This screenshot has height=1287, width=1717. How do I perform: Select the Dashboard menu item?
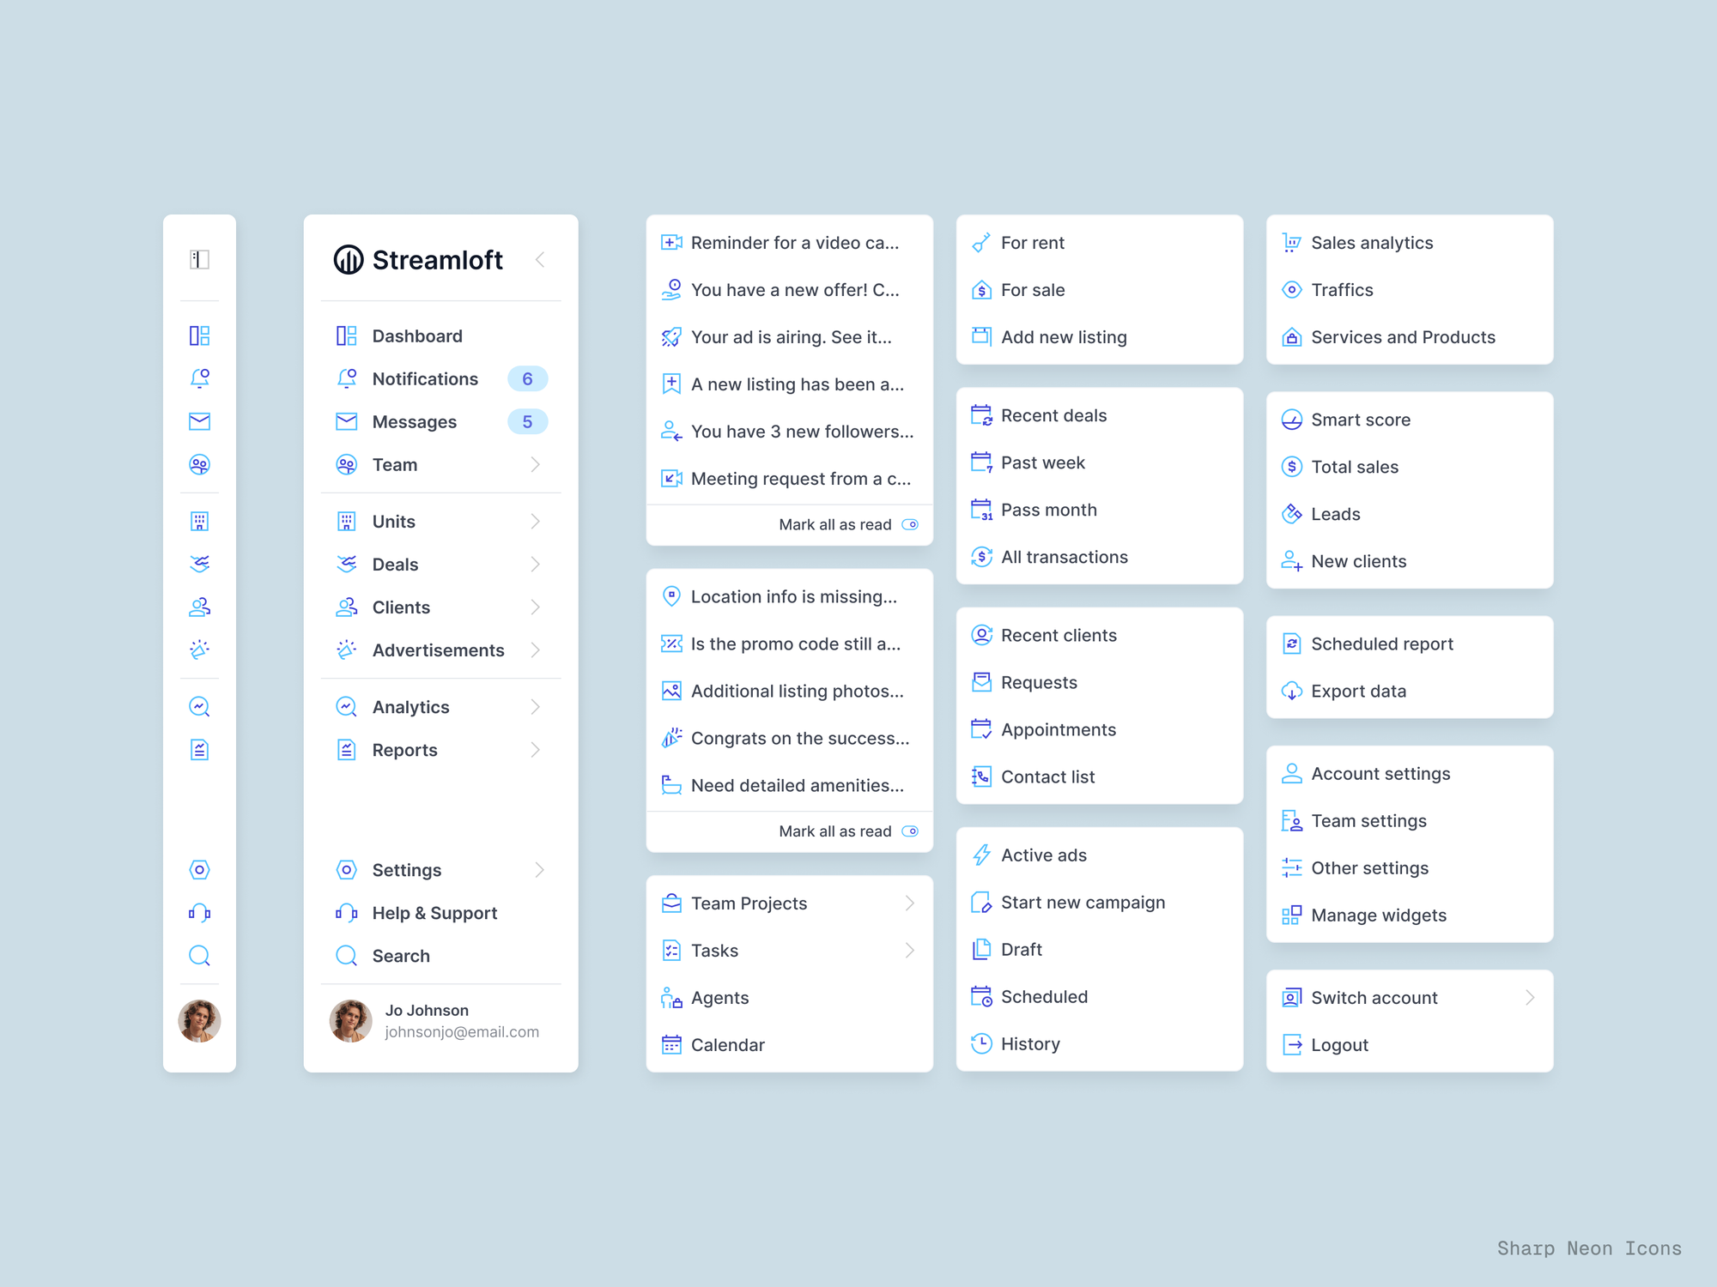(417, 336)
